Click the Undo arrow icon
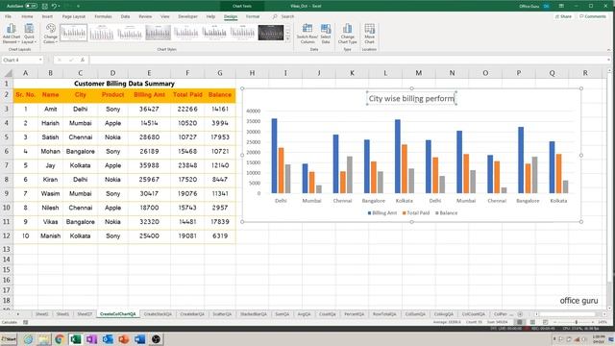Viewport: 615px width, 346px height. point(54,6)
